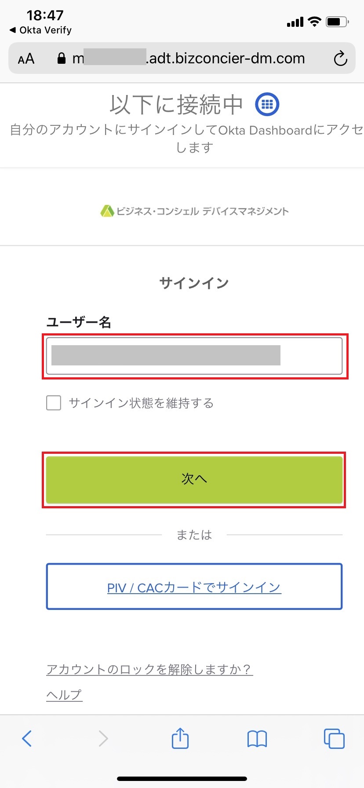Tap the padlock icon in address bar
Viewport: 364px width, 788px height.
tap(62, 58)
